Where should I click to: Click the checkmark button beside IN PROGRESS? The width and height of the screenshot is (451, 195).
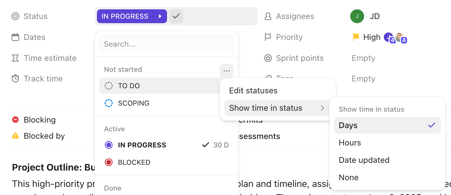(x=176, y=16)
